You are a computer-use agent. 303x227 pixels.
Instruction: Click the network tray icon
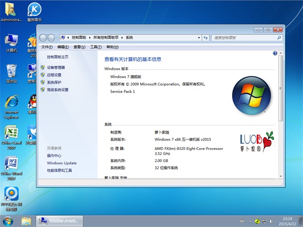[264, 221]
